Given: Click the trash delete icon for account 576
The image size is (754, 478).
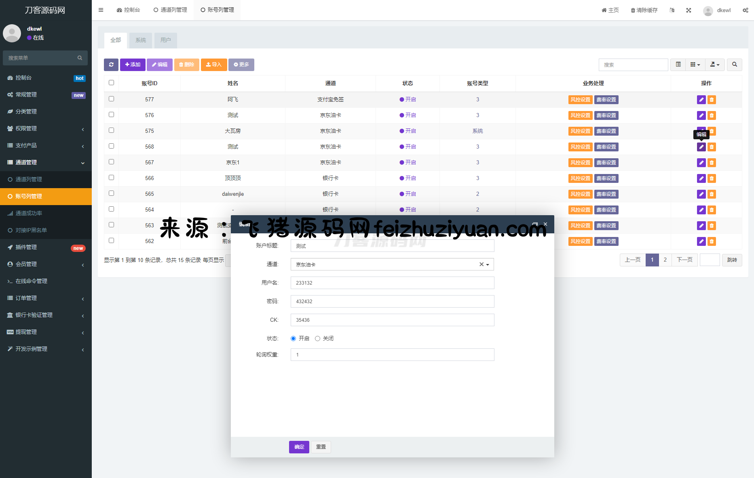Looking at the screenshot, I should 712,115.
